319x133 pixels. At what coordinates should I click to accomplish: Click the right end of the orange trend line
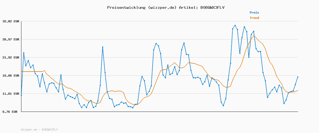point(298,90)
